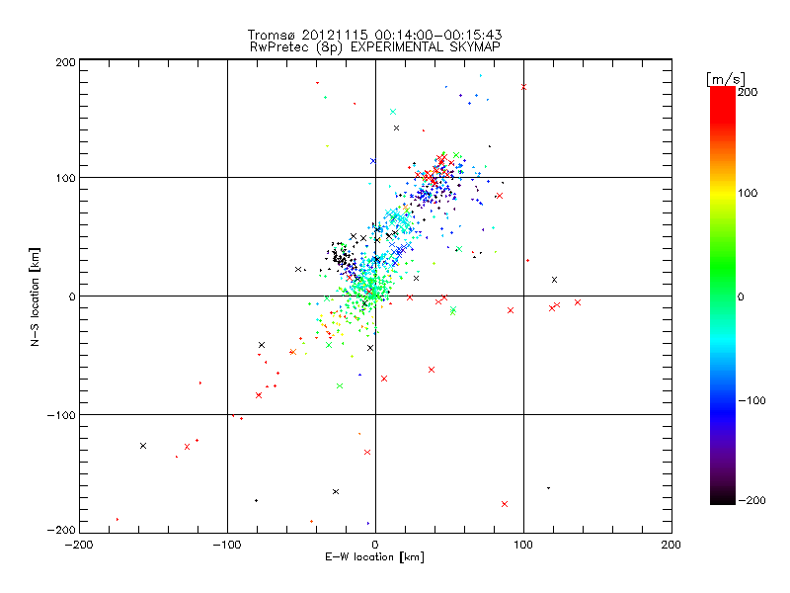This screenshot has width=790, height=593.
Task: Click the black X marker in the lower-left quadrant near -160 km
Action: 143,446
